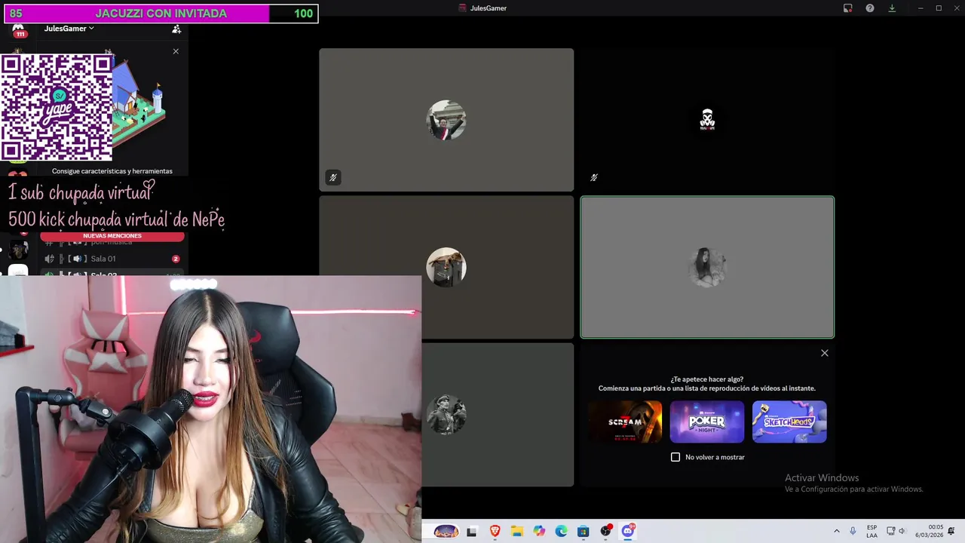The image size is (965, 543).
Task: Select the participant tile with dog avatar
Action: 446,267
